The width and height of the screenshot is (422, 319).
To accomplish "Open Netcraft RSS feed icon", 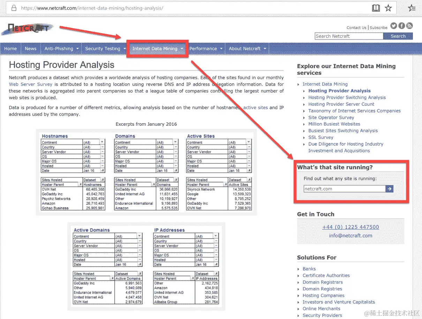I will point(409,26).
